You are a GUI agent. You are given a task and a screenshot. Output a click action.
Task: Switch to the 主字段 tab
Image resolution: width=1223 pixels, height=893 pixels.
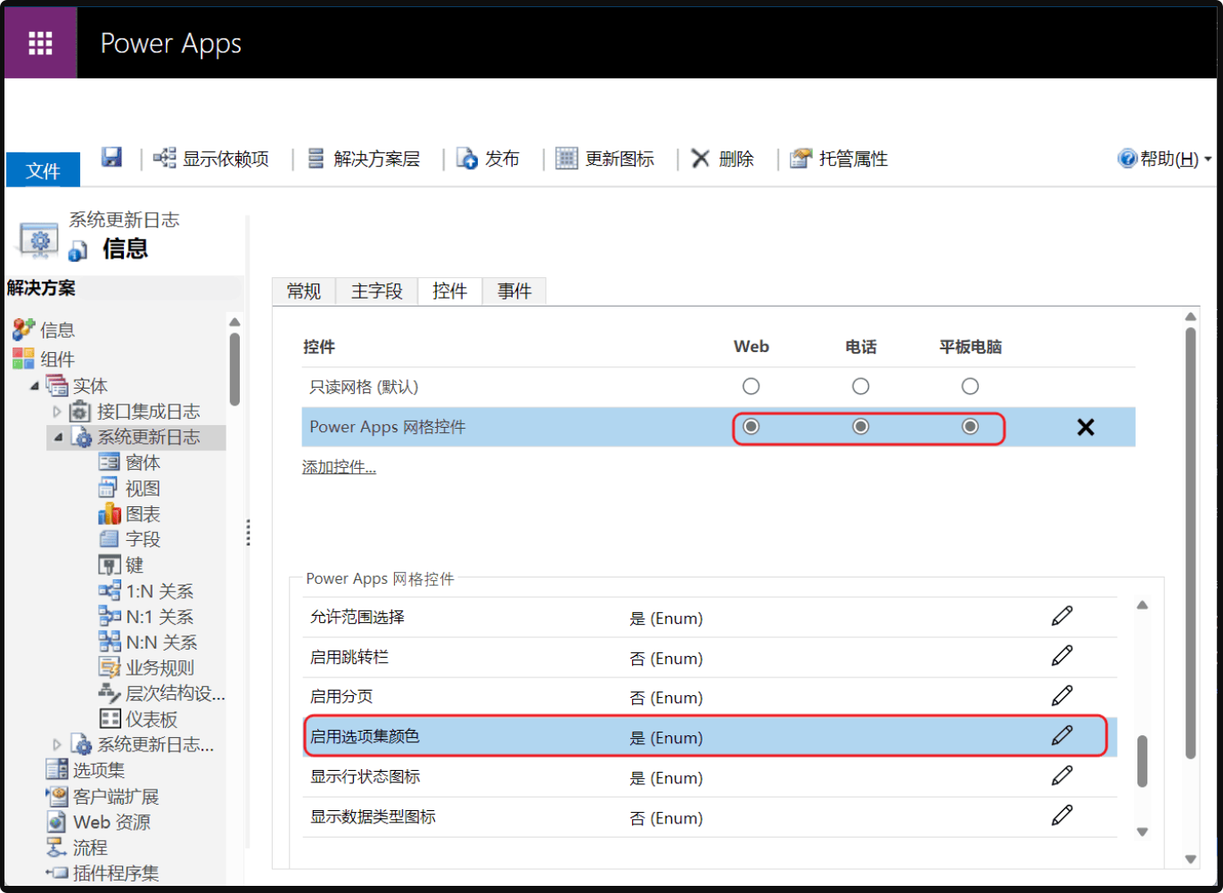pyautogui.click(x=377, y=291)
